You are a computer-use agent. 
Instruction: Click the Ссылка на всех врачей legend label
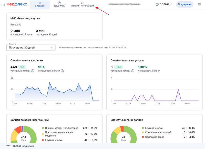pyautogui.click(x=158, y=132)
